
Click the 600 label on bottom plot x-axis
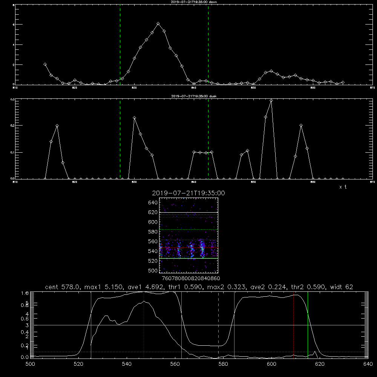coord(271,364)
